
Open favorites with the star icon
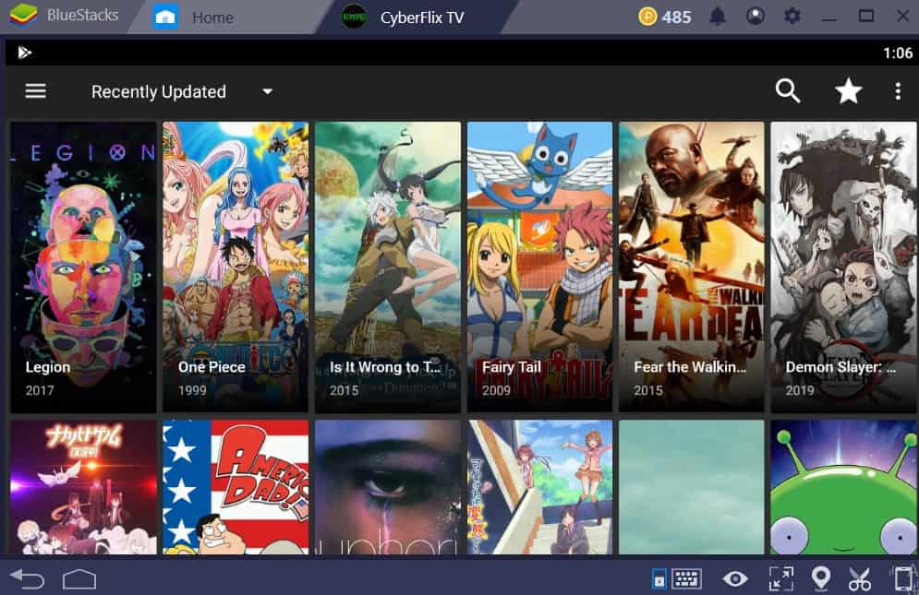click(x=848, y=90)
